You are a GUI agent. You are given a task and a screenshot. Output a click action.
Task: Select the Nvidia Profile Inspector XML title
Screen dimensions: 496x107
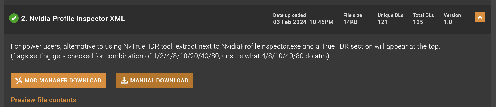73,19
